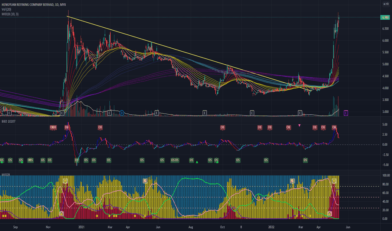Click the Oct label on the time axis
The width and height of the screenshot is (392, 231).
tap(222, 227)
